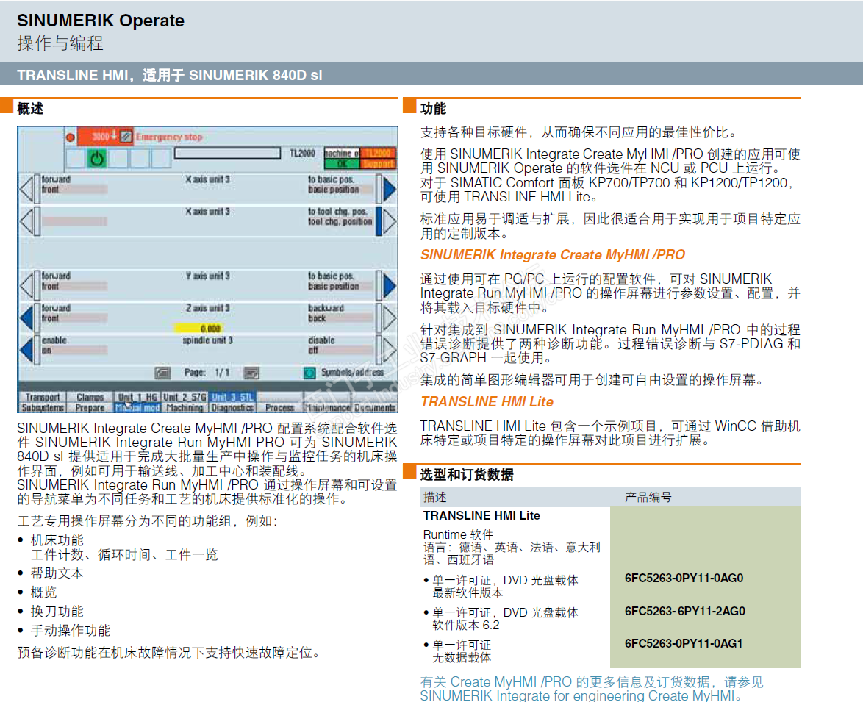This screenshot has width=863, height=702.
Task: Click the orange Support box
Action: point(378,164)
